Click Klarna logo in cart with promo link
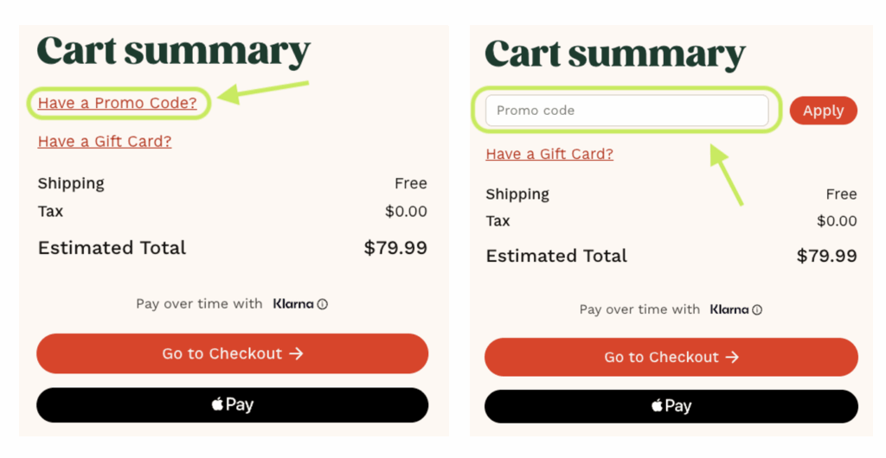Viewport: 886px width, 458px height. (x=293, y=303)
